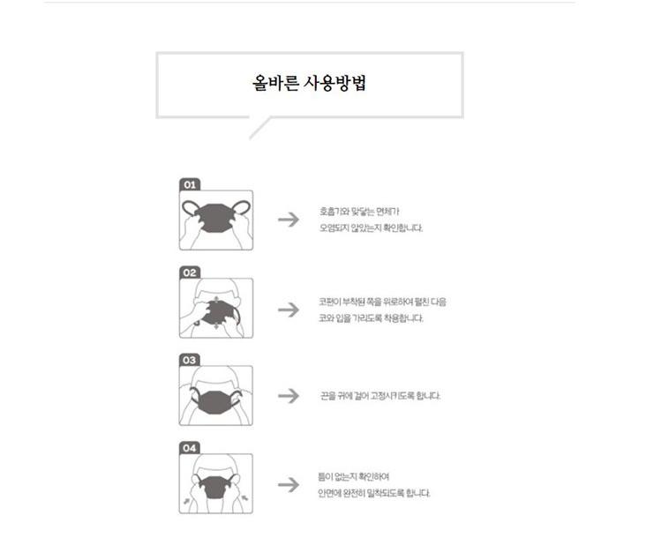Click the arrow icon beside step 03
Image resolution: width=669 pixels, height=560 pixels.
[289, 396]
